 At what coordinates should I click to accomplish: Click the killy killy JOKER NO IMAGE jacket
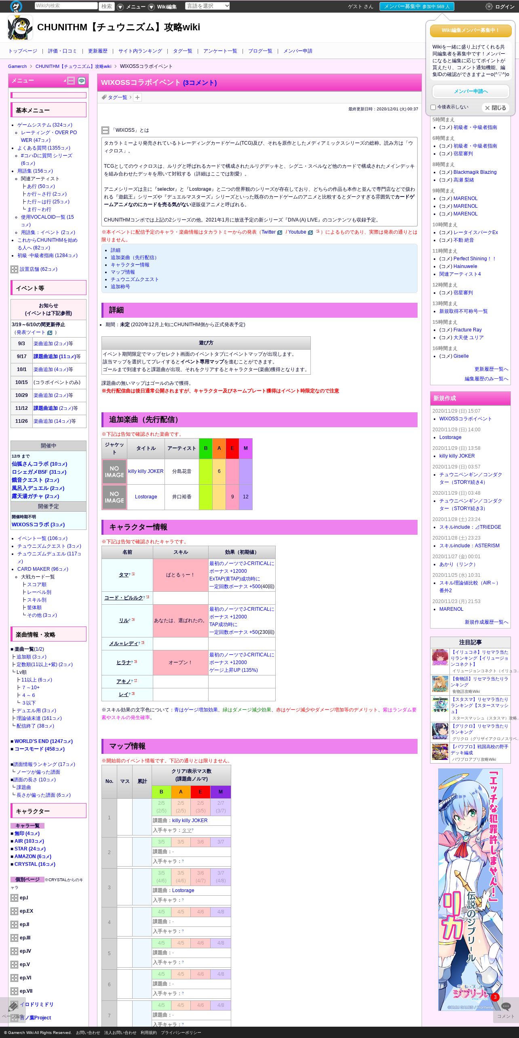pyautogui.click(x=114, y=472)
